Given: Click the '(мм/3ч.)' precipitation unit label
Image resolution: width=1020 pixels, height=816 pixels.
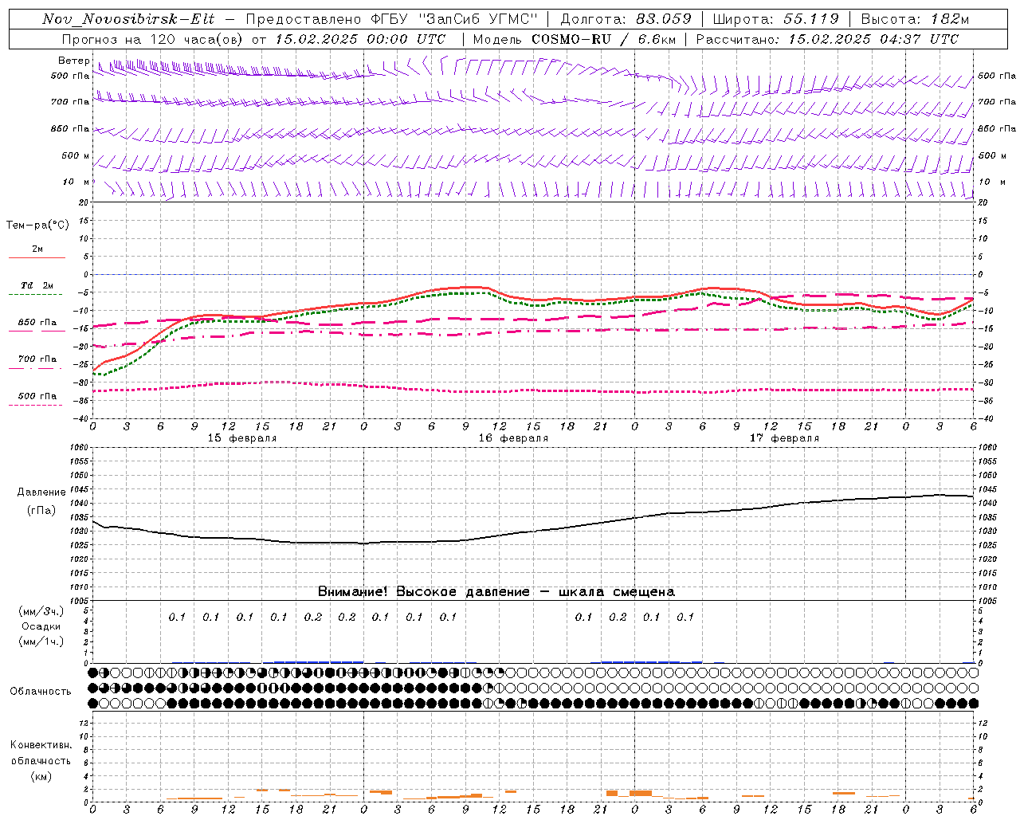Looking at the screenshot, I should click(41, 611).
